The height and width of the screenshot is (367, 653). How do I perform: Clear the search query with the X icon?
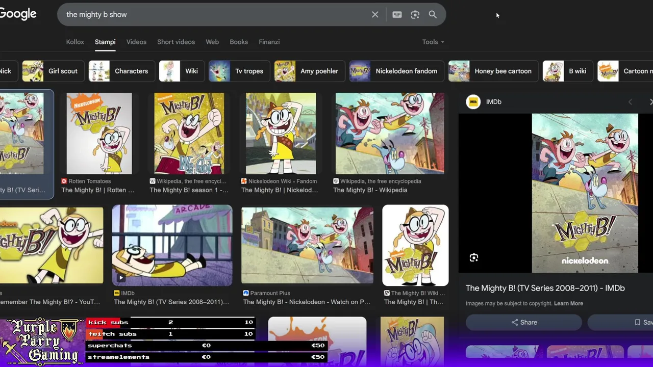(x=375, y=15)
